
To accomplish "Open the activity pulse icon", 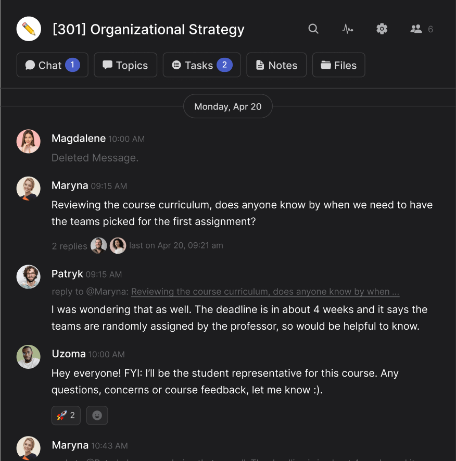I will (x=347, y=29).
